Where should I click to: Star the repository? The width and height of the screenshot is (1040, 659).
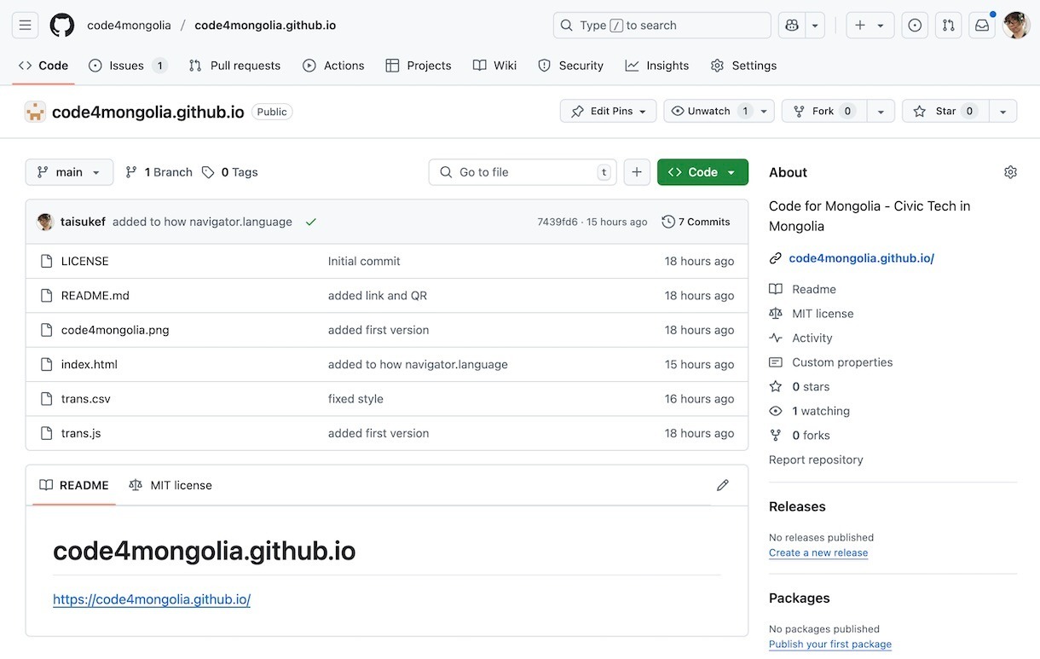(945, 111)
